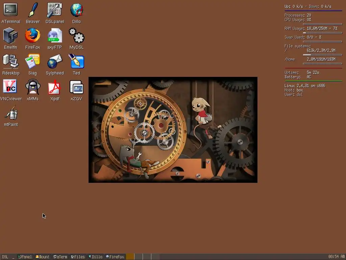Viewport: 346px width, 260px height.
Task: Click the 'Up: 0 k/s - Down: 0 k/s' line
Action: (308, 6)
